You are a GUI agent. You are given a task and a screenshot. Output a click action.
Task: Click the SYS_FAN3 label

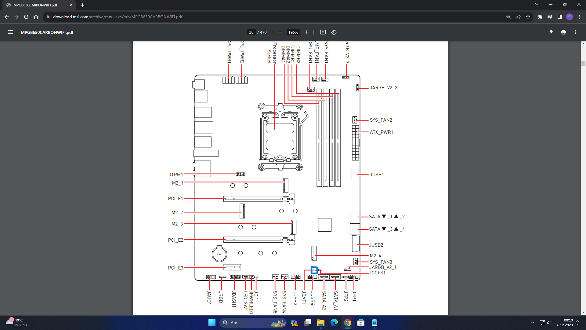coord(381,262)
